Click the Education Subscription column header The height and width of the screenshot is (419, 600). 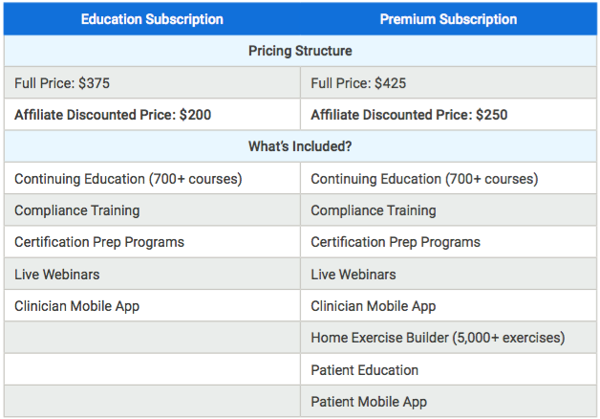[x=152, y=19]
